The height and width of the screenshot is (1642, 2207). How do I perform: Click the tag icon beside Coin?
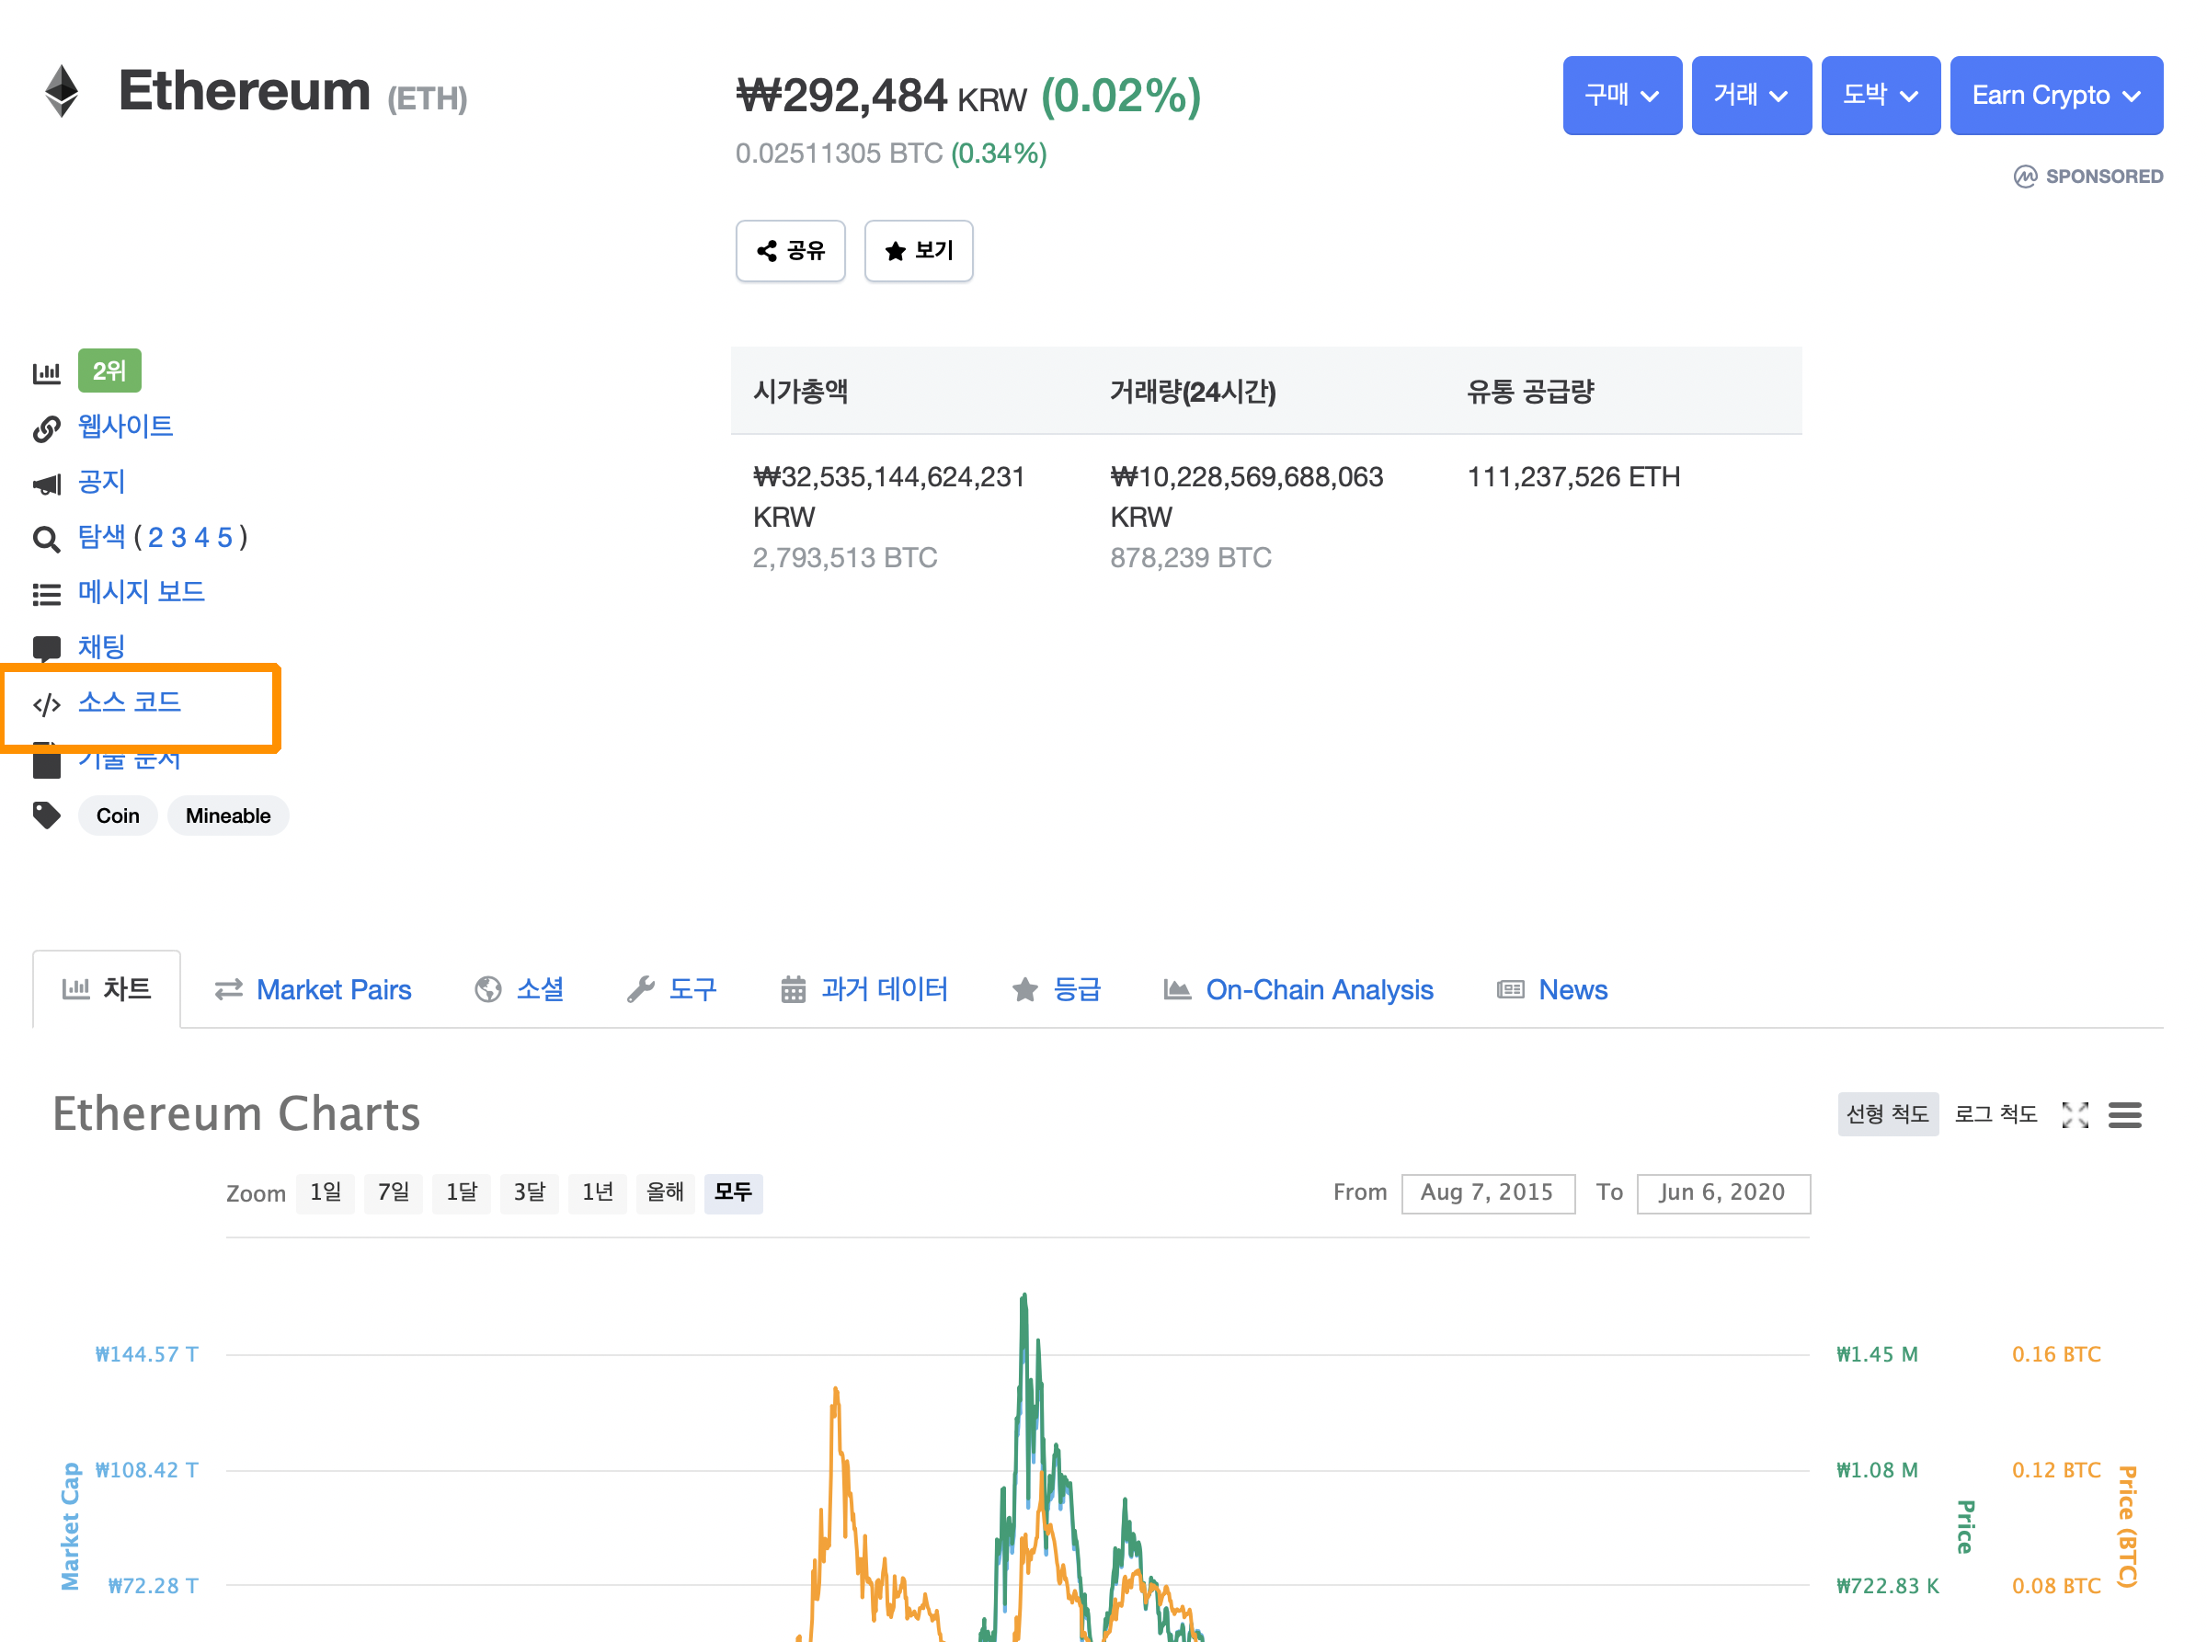pyautogui.click(x=47, y=815)
